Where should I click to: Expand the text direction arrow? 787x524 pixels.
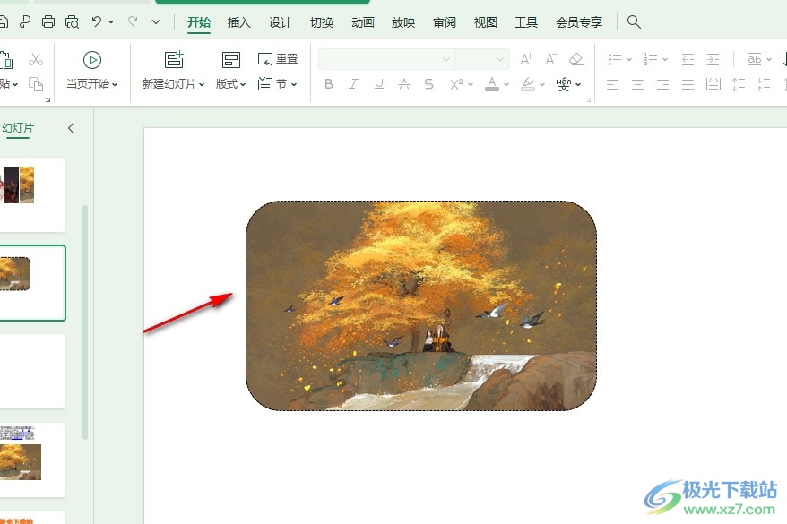click(769, 60)
